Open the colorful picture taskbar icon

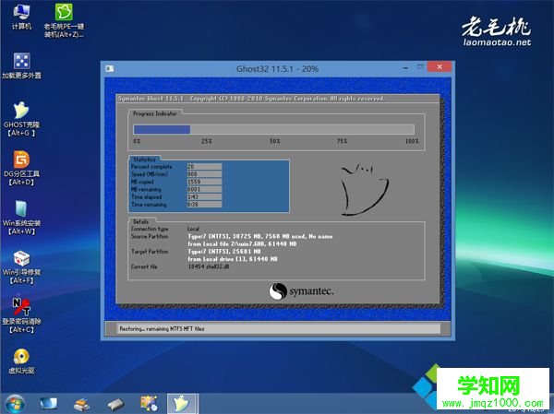point(149,404)
